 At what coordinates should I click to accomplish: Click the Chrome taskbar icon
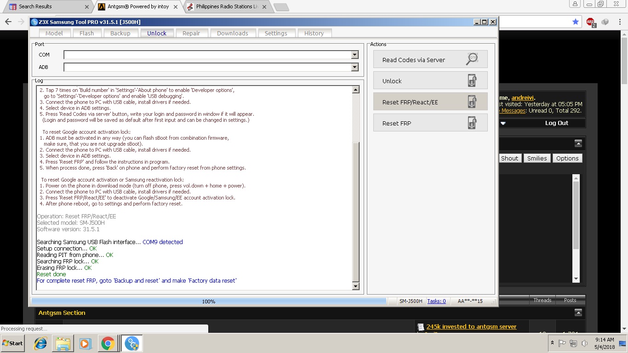coord(108,343)
